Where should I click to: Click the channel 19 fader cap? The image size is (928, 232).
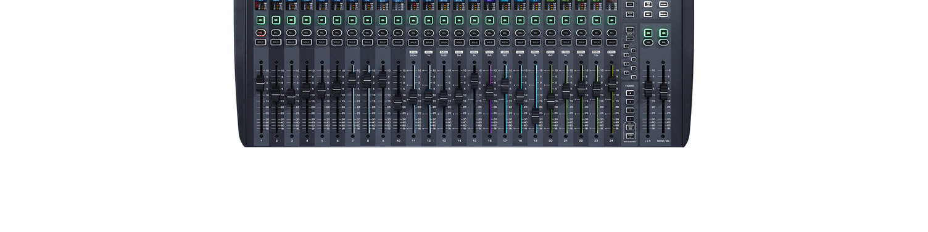coord(536,115)
